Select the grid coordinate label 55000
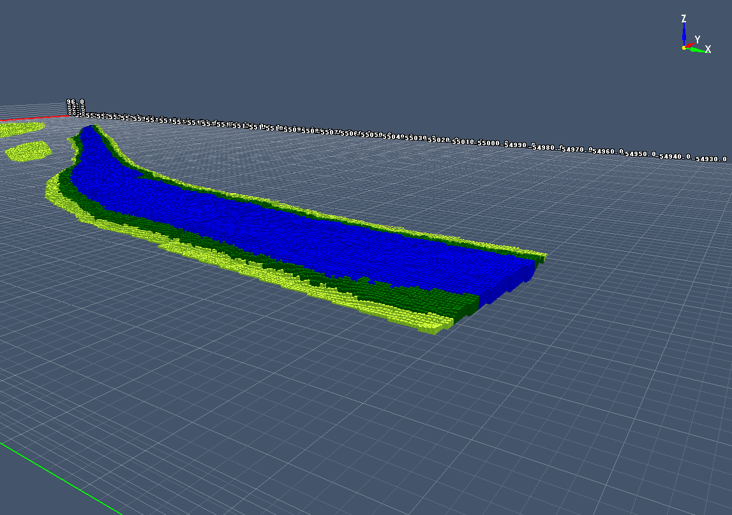Image resolution: width=732 pixels, height=515 pixels. 488,143
